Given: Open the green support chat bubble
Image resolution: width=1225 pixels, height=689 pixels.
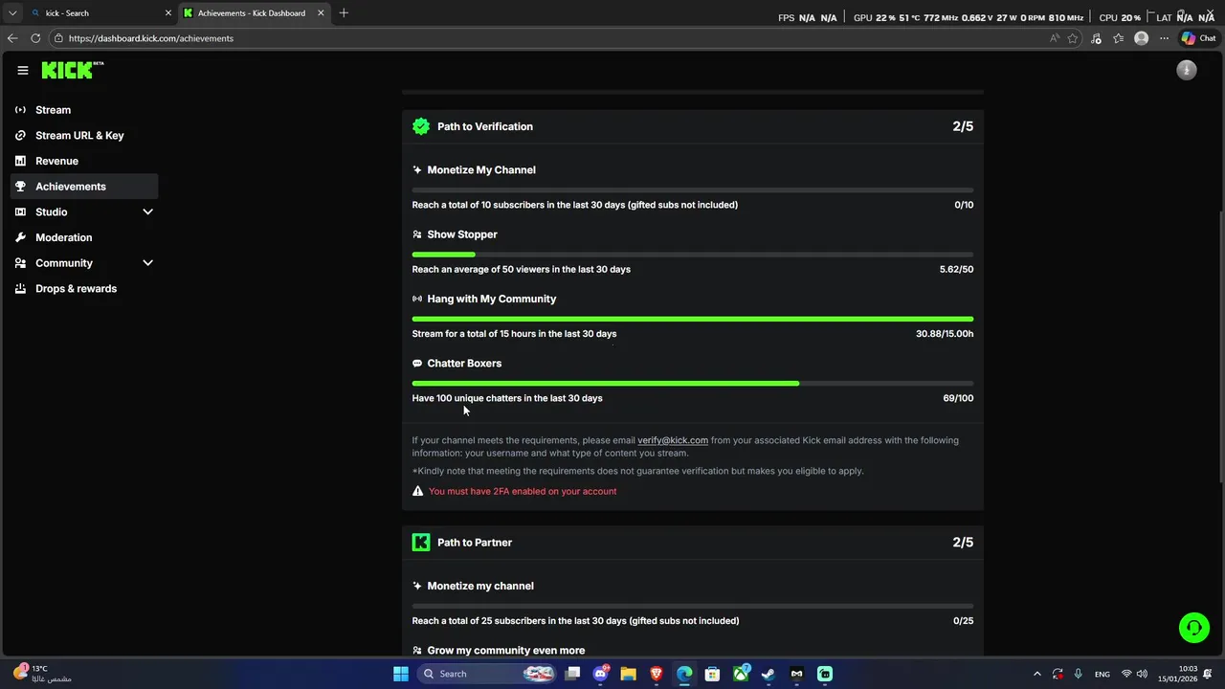Looking at the screenshot, I should pyautogui.click(x=1194, y=628).
